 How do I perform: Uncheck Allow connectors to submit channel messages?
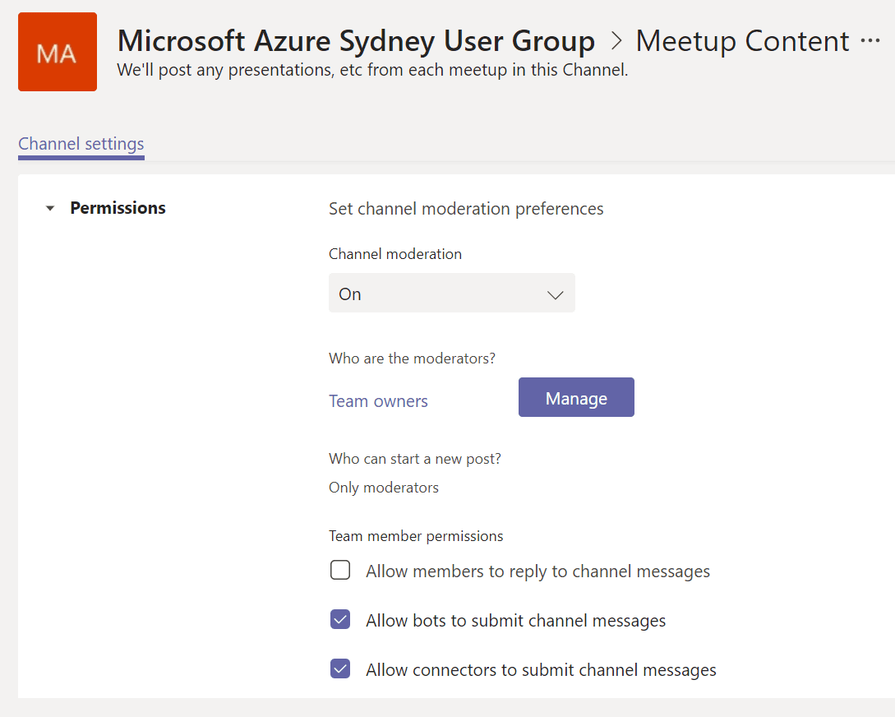(340, 668)
